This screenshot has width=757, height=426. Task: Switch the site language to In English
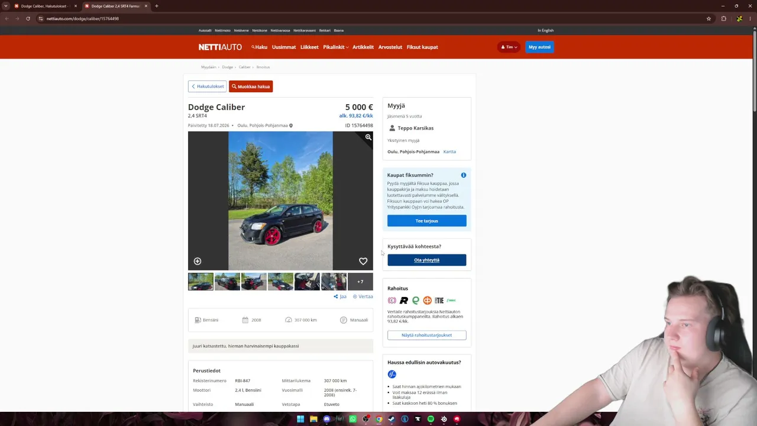coord(546,30)
